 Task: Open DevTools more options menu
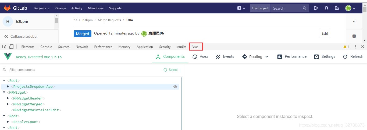(x=355, y=47)
